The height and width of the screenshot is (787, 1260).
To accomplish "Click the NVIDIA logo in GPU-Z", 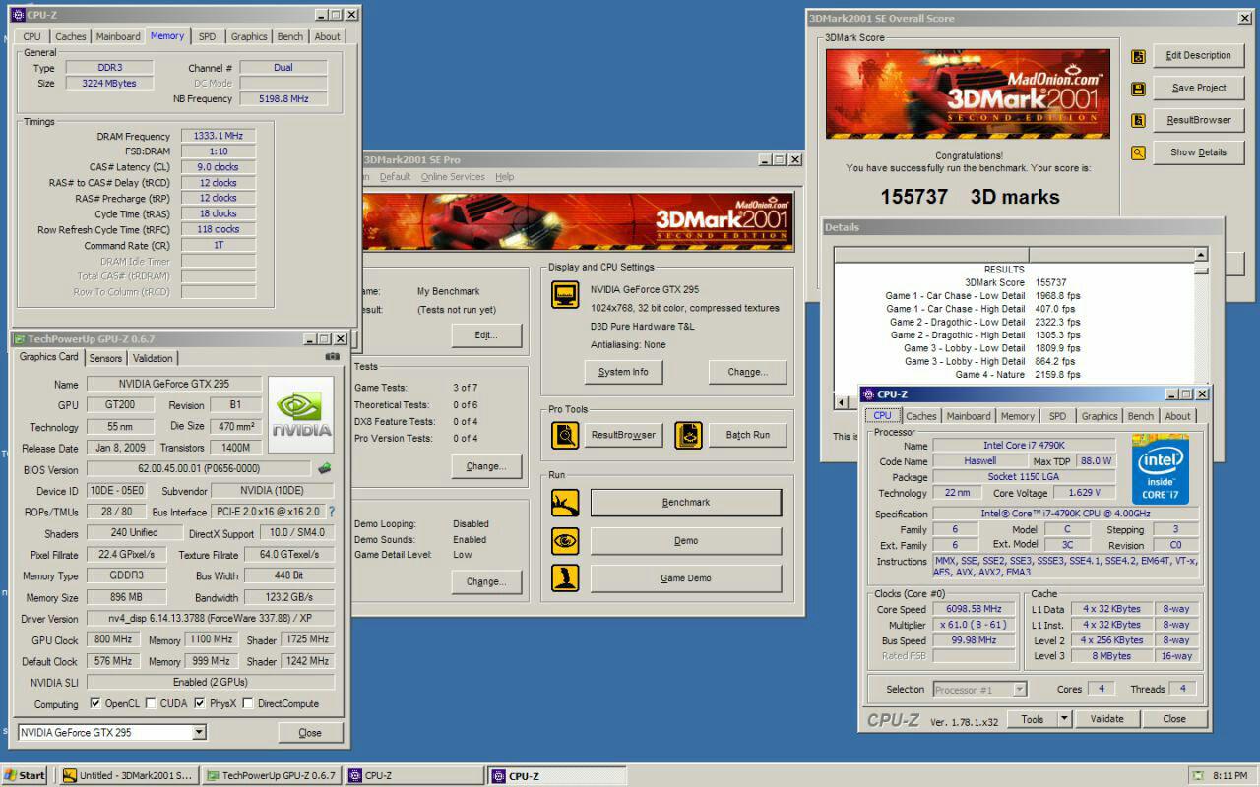I will point(301,414).
